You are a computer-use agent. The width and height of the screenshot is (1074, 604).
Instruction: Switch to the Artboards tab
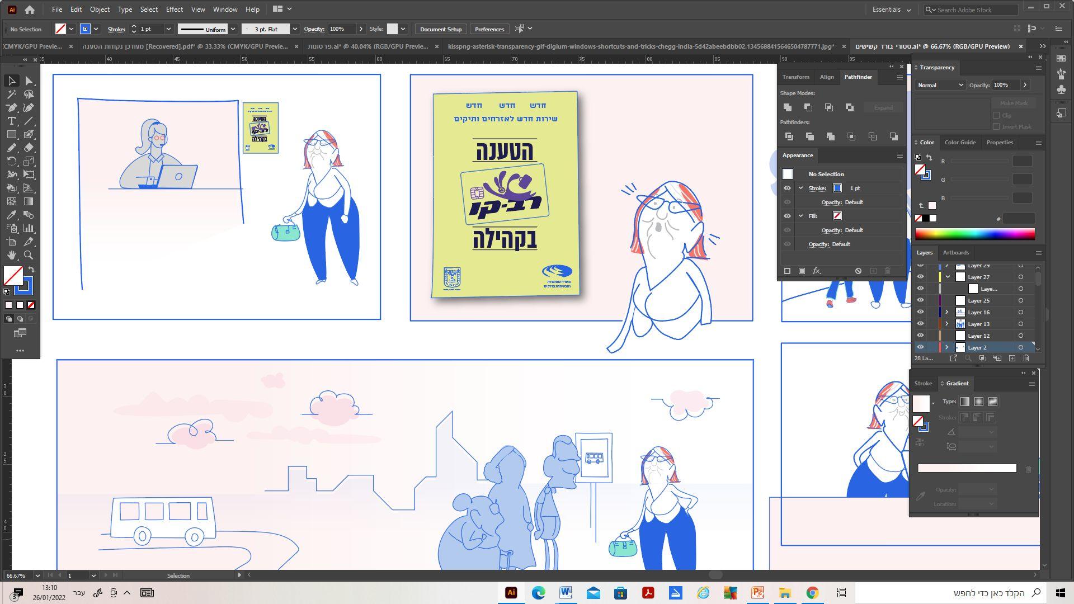(x=955, y=253)
